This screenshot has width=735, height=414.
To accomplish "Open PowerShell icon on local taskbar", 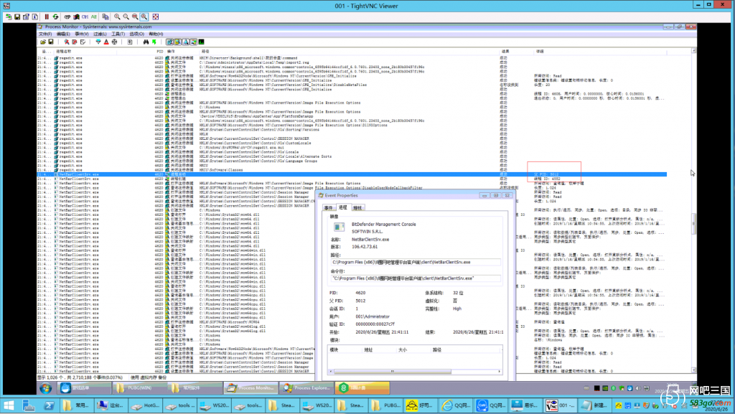I will (x=50, y=405).
